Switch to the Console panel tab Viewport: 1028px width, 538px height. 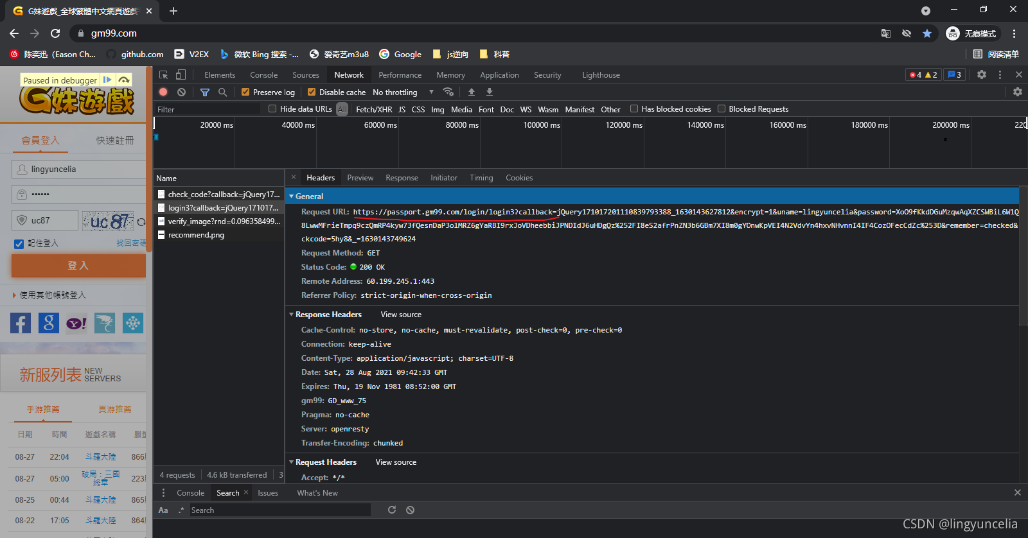point(263,74)
